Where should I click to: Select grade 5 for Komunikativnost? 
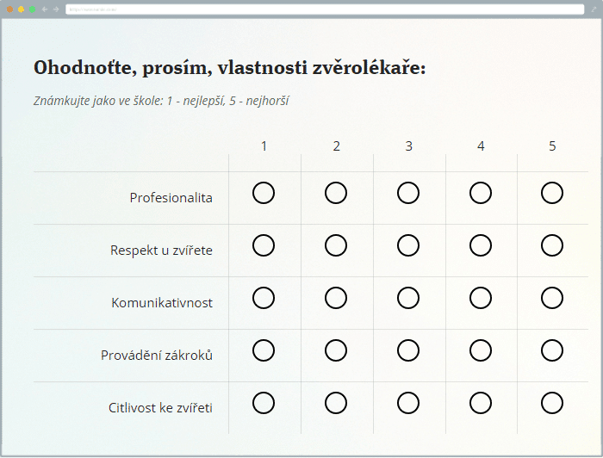pos(552,298)
